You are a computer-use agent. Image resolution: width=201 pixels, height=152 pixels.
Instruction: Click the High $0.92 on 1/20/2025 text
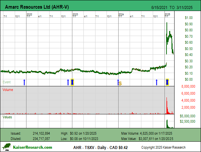pyautogui.click(x=79, y=134)
